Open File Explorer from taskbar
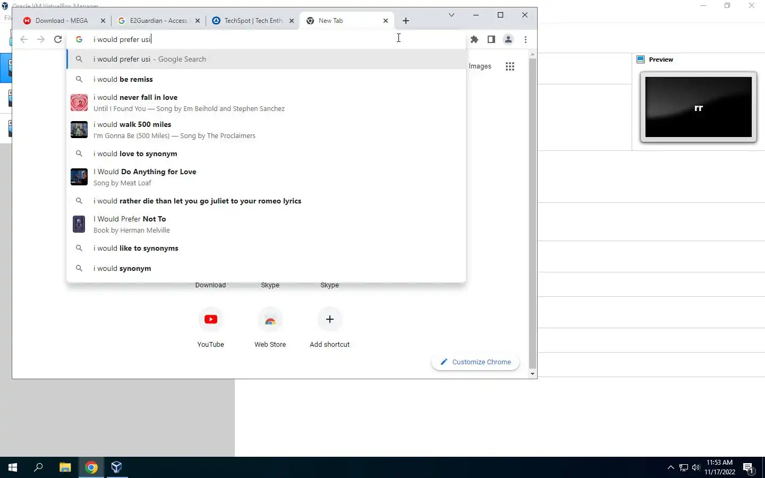The image size is (765, 478). [65, 467]
